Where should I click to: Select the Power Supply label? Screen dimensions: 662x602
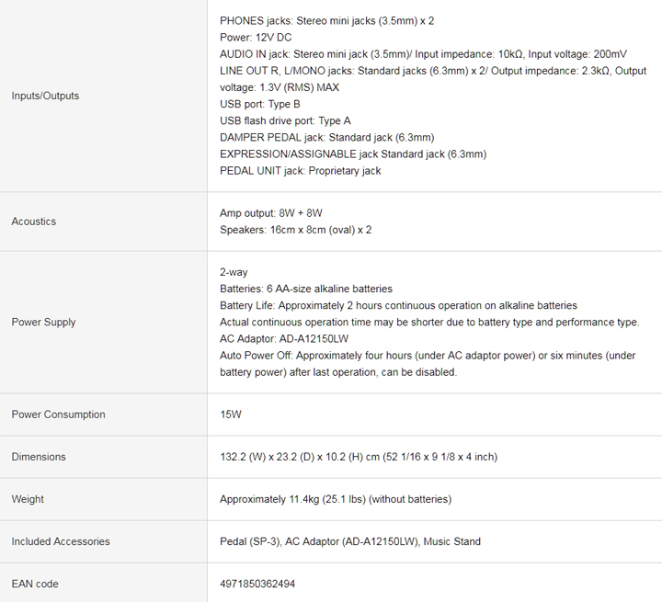[43, 322]
